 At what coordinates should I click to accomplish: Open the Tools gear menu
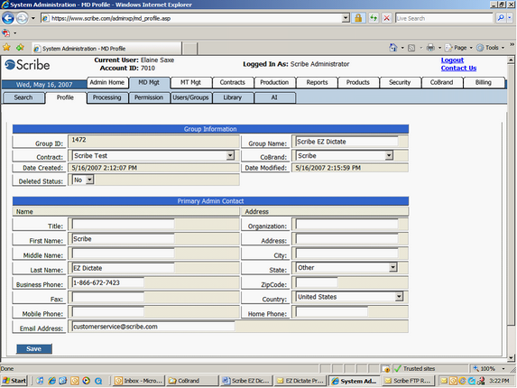[490, 48]
